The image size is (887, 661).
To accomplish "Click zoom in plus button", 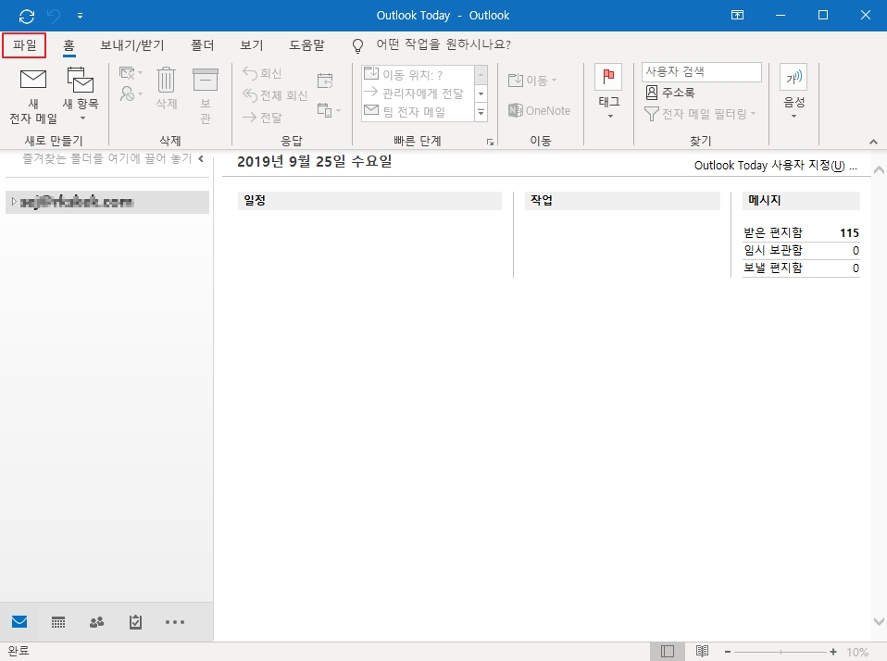I will (833, 652).
